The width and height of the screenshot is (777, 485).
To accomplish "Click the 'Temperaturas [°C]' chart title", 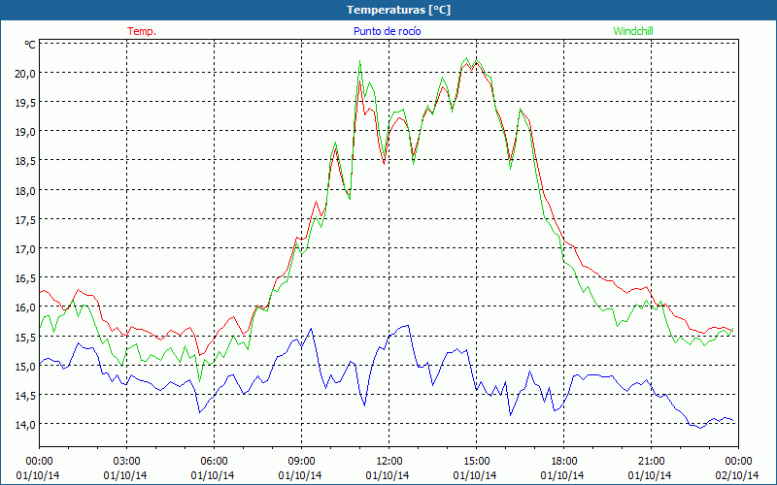I will click(x=398, y=10).
